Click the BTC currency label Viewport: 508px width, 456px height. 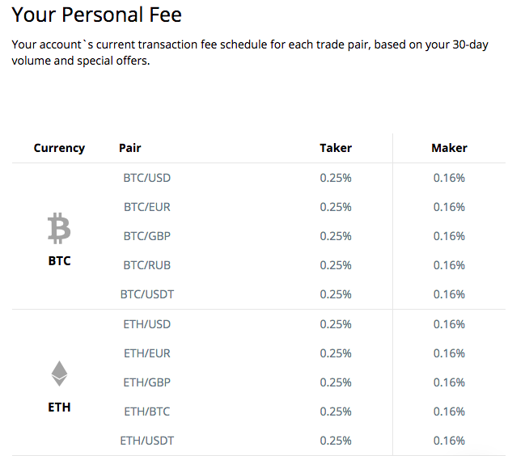coord(59,260)
